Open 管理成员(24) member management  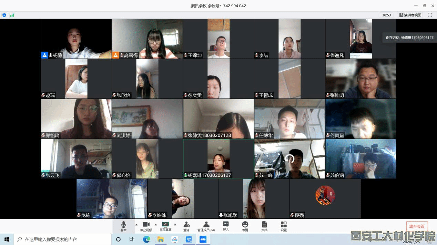206,226
